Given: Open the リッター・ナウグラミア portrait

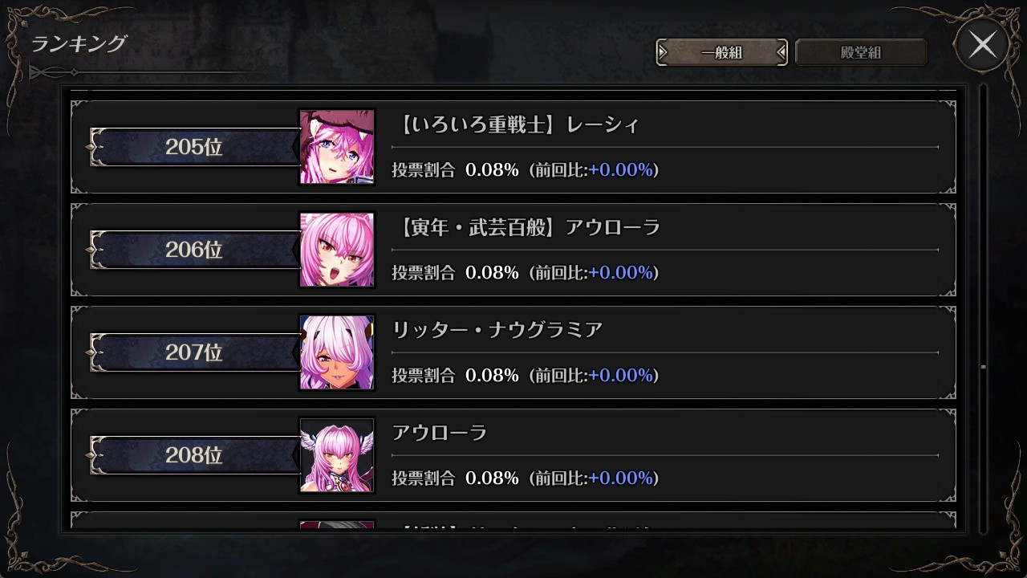Looking at the screenshot, I should coord(337,352).
